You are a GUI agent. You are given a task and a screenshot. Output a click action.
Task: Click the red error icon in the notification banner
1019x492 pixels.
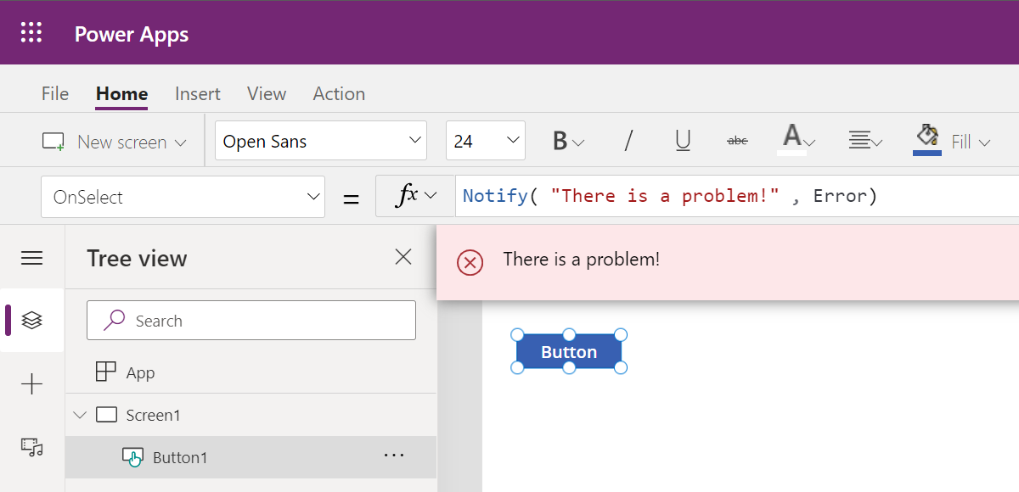(x=470, y=263)
